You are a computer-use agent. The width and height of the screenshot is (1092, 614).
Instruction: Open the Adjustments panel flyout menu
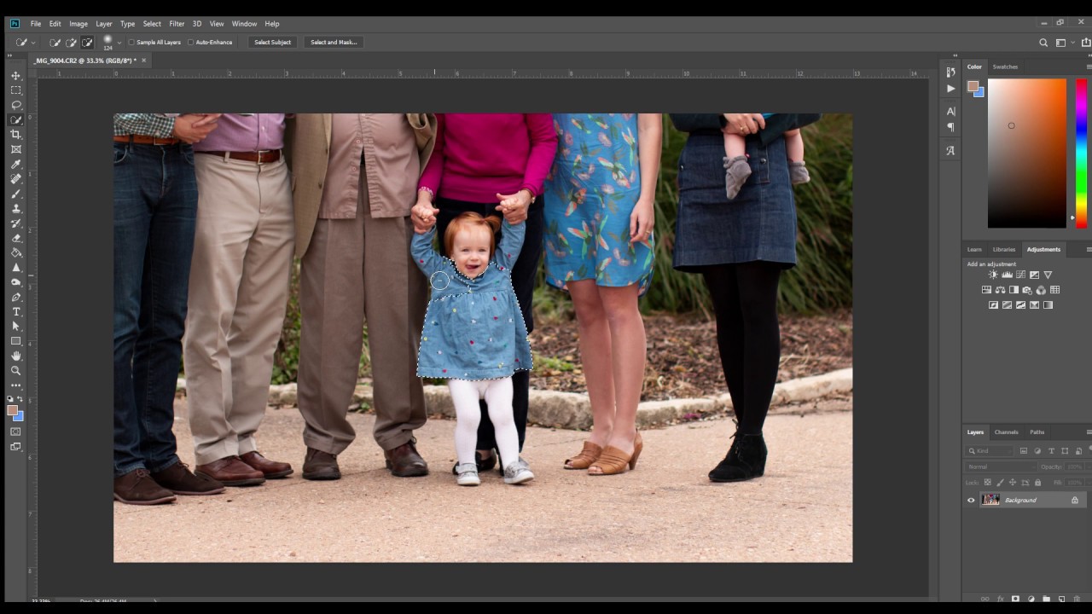click(x=1088, y=250)
